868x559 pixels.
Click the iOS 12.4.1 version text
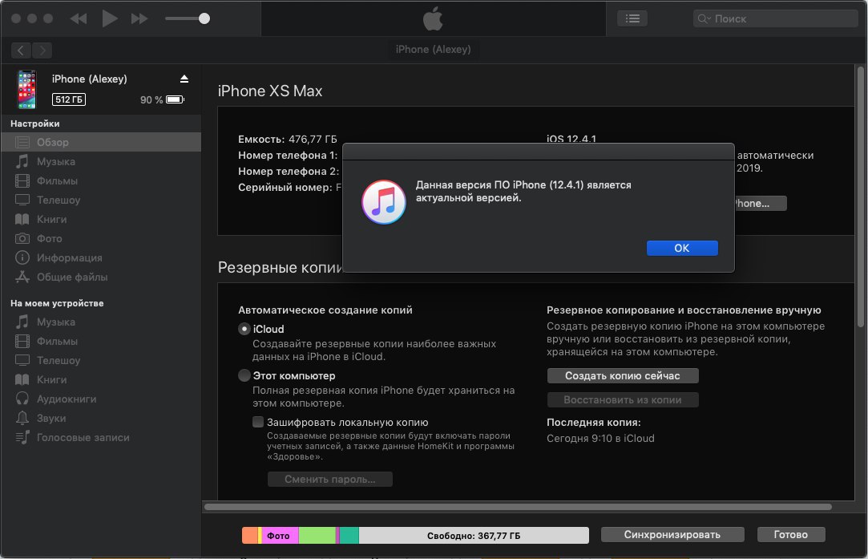point(571,139)
